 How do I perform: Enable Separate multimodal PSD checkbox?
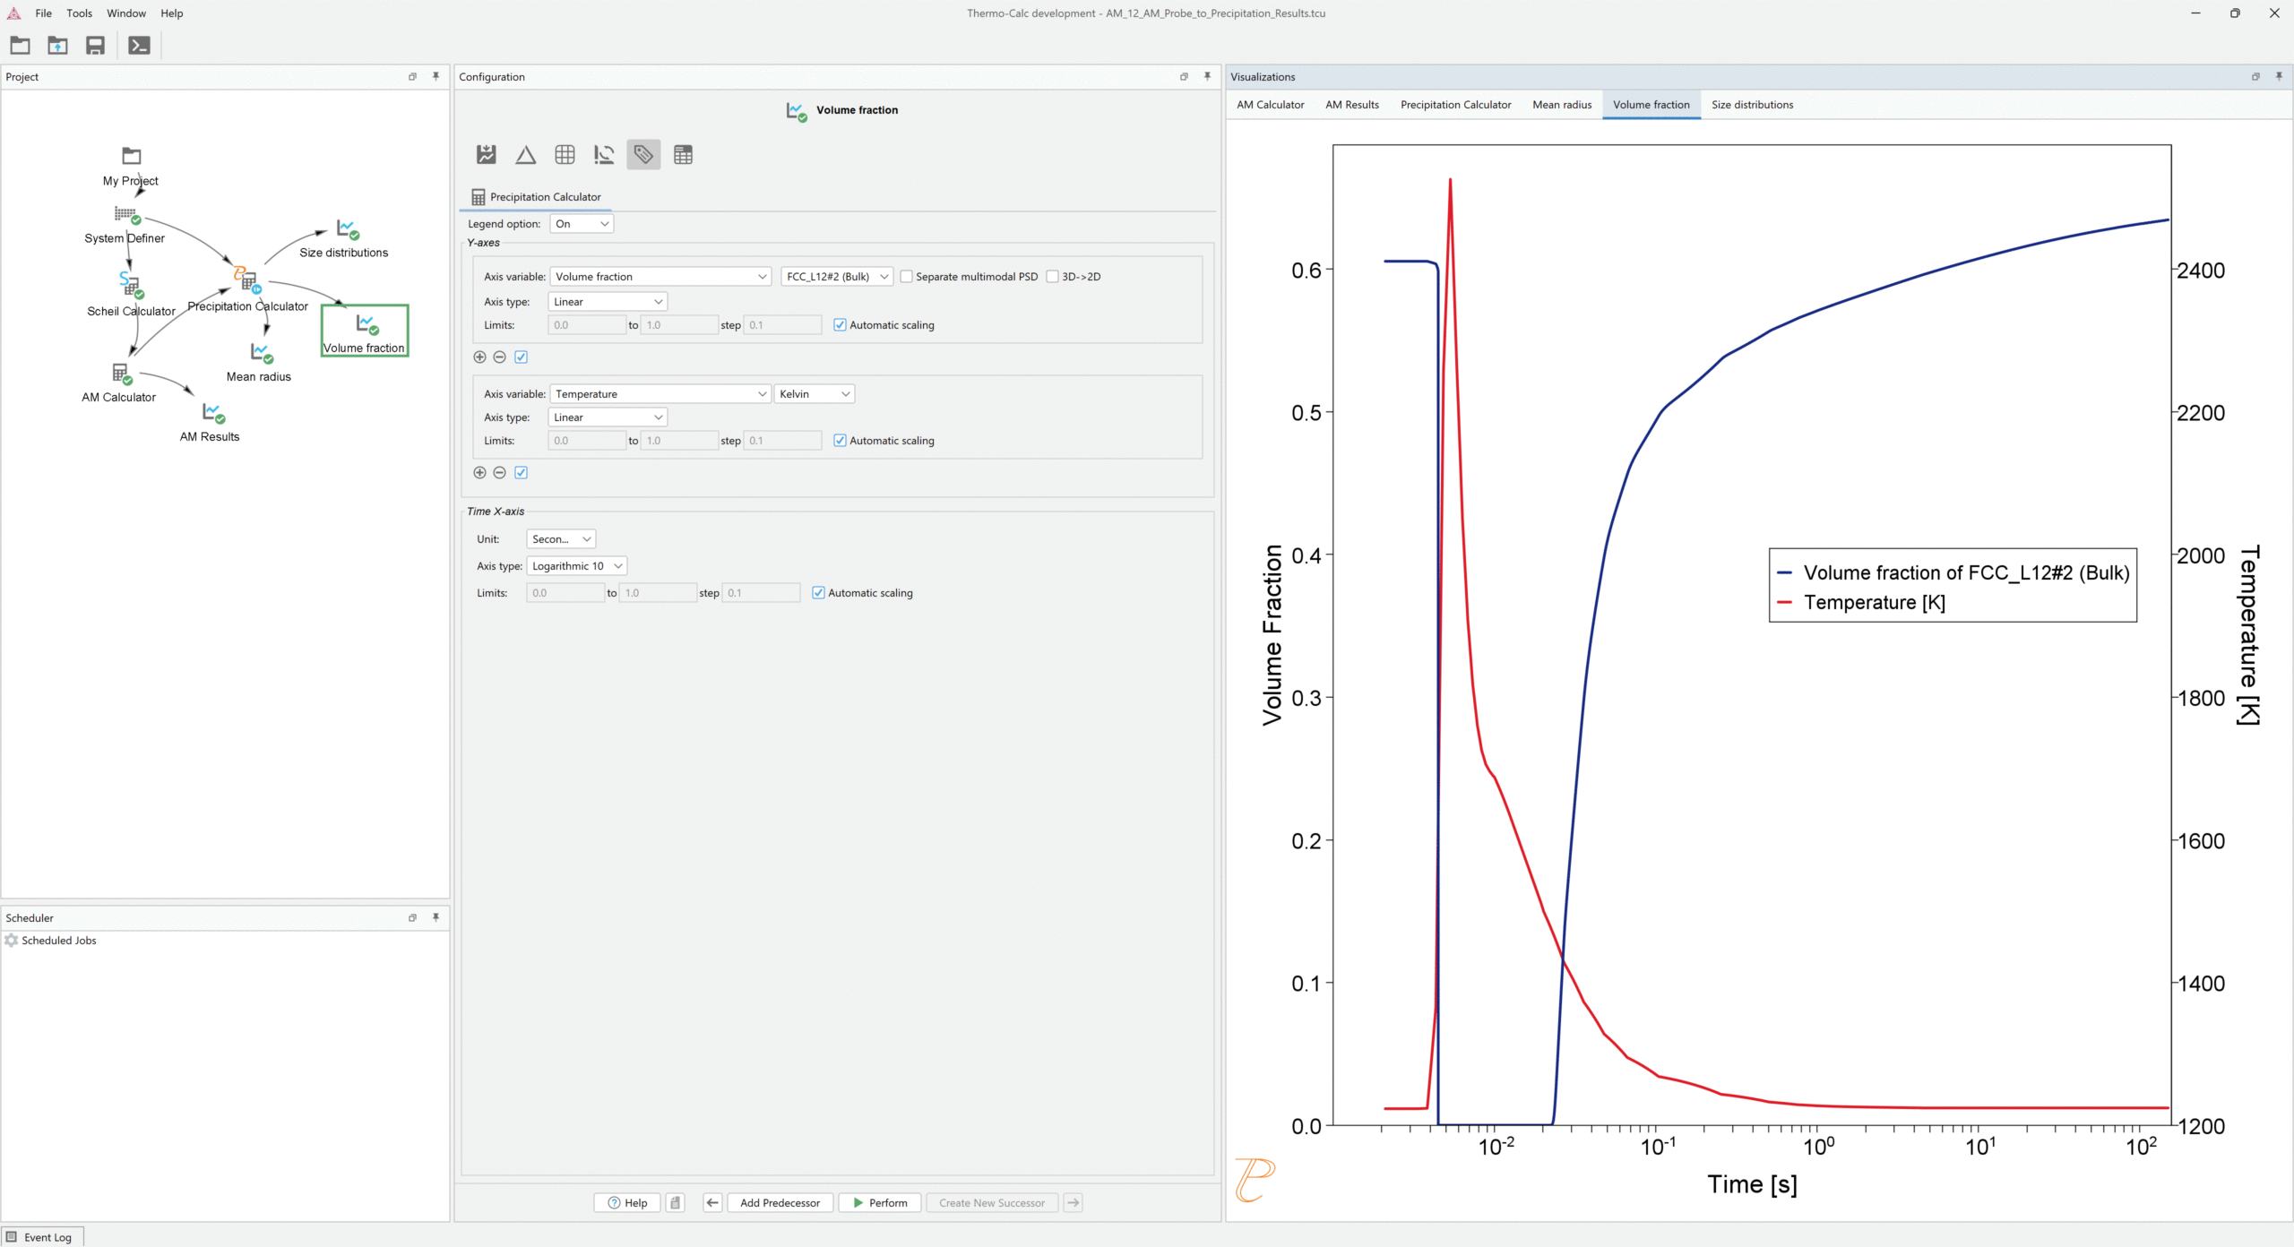point(907,277)
